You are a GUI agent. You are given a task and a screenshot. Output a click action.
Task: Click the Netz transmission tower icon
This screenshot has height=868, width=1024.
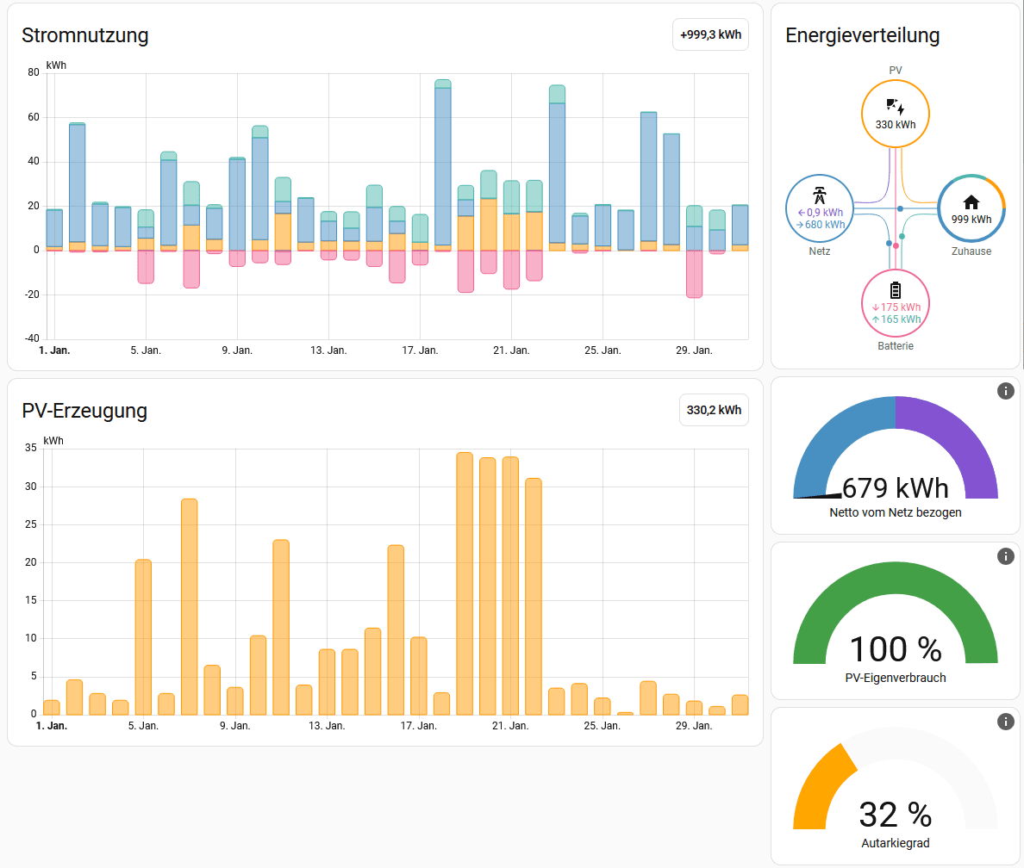(819, 195)
